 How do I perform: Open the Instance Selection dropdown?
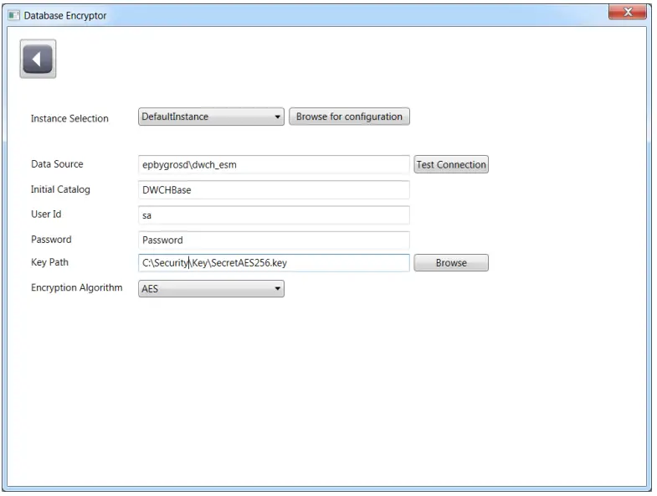211,116
